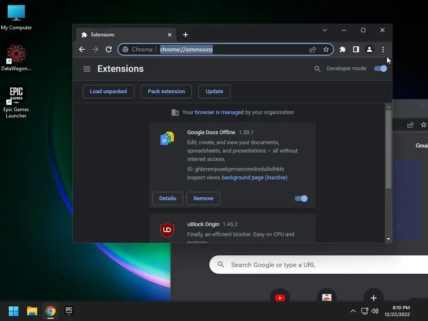Open My Computer desktop icon
The height and width of the screenshot is (321, 428).
coord(16,17)
